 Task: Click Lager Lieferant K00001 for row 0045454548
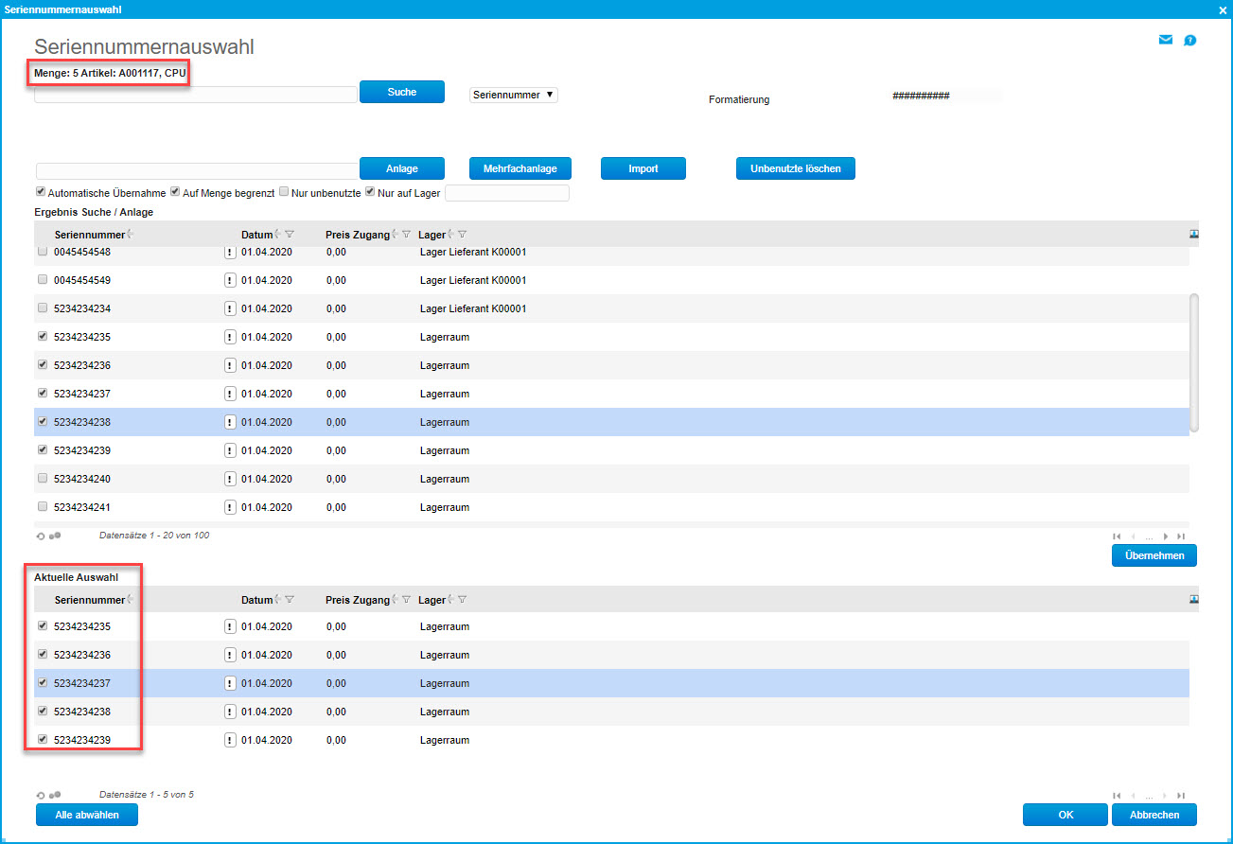[473, 253]
